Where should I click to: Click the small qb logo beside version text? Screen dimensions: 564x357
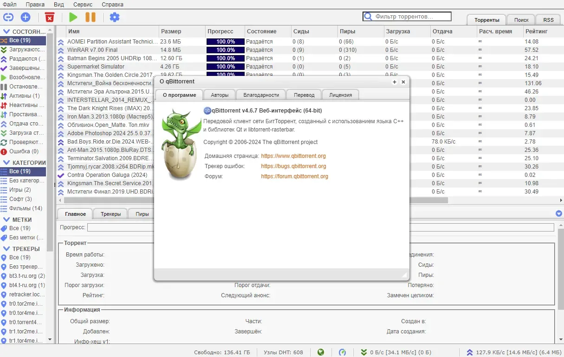[207, 110]
